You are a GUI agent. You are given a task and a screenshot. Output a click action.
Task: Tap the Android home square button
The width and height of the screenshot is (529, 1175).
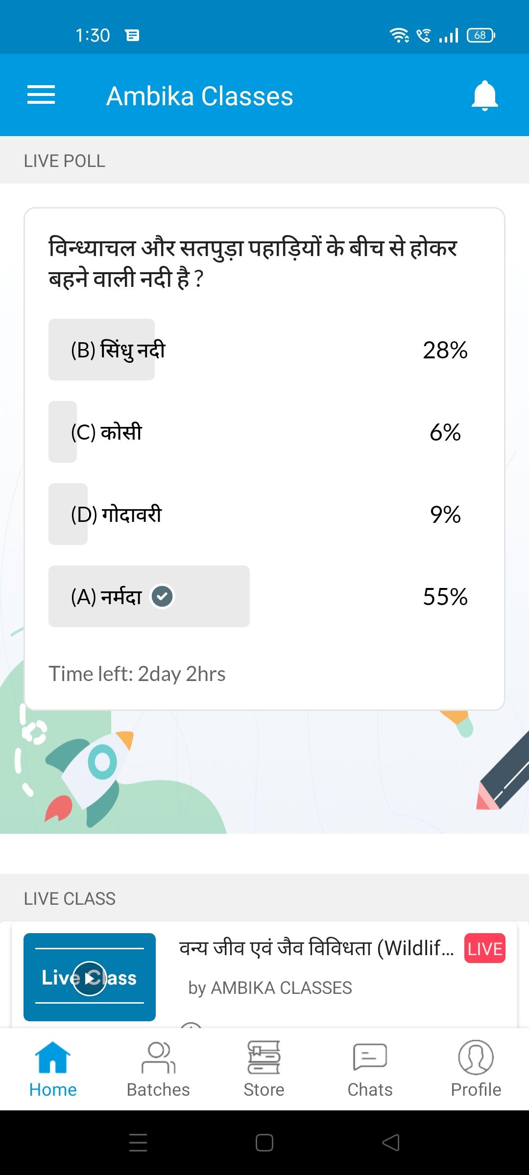pyautogui.click(x=264, y=1143)
